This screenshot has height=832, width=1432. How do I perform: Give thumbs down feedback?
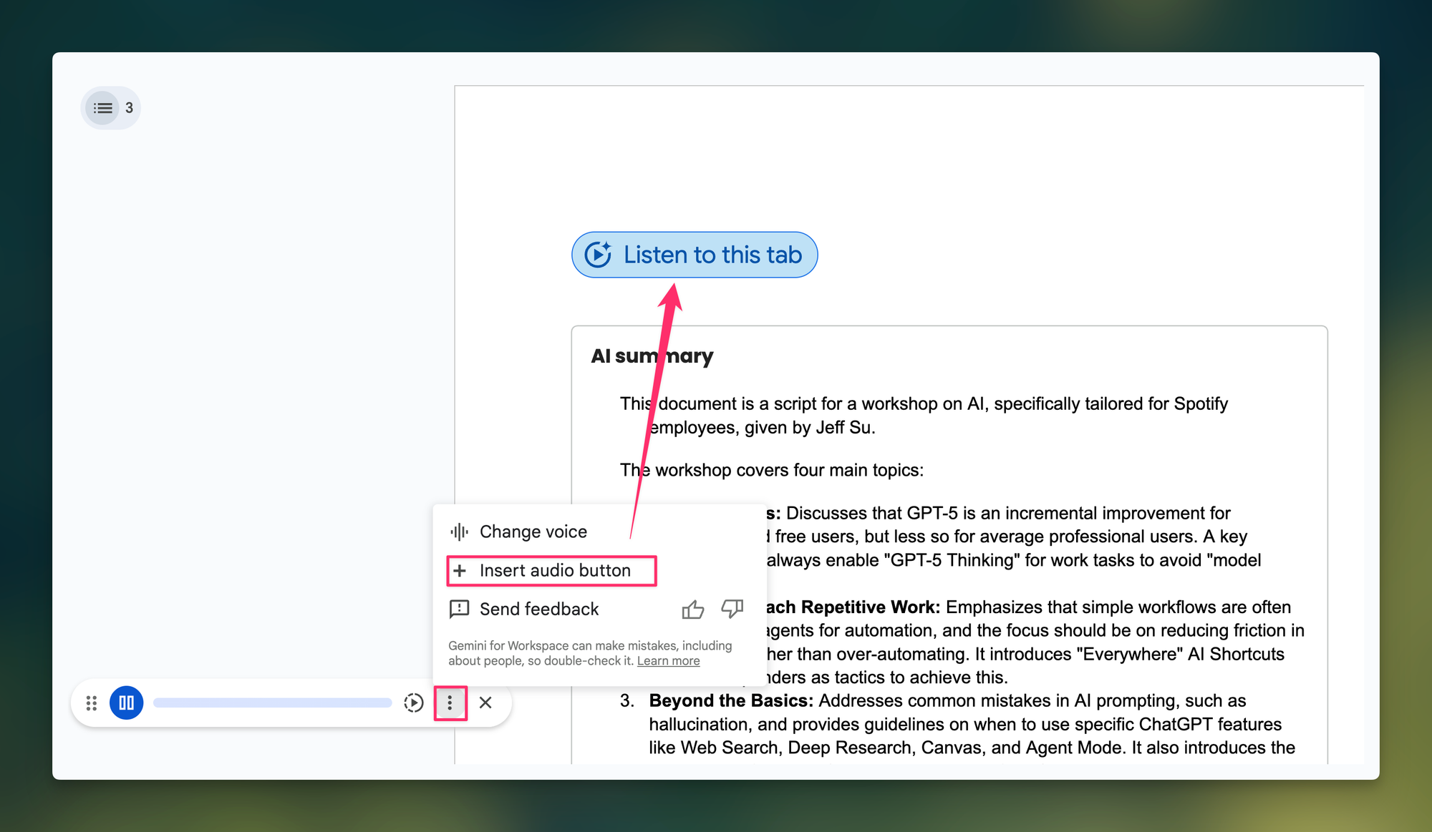[732, 609]
